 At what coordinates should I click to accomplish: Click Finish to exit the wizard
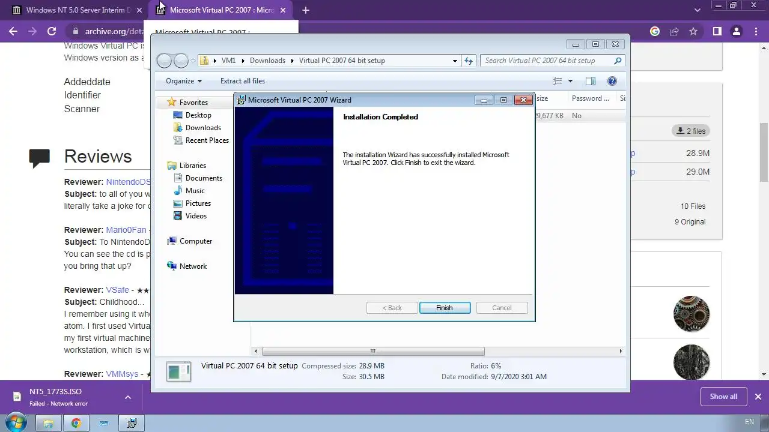(445, 308)
